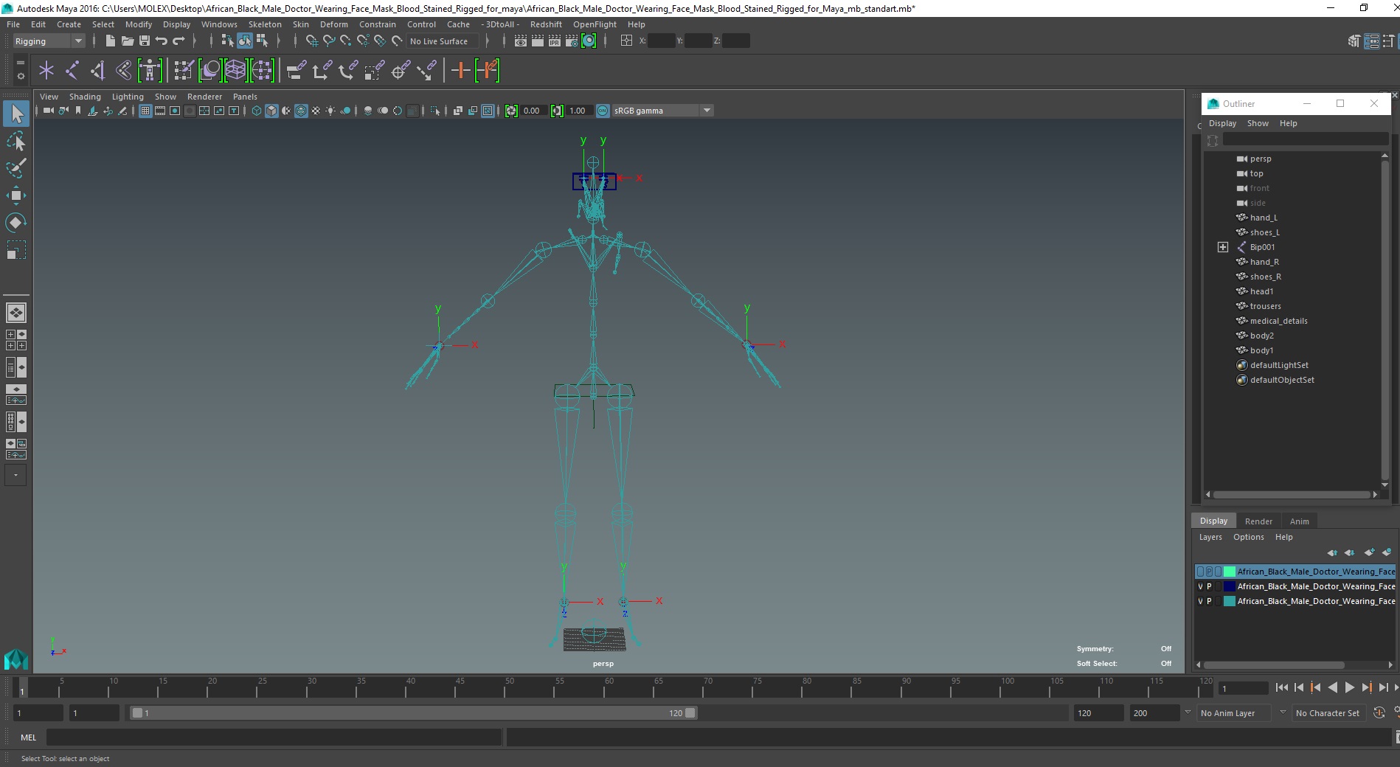Viewport: 1400px width, 767px height.
Task: Choose the Rotate tool in toolbox
Action: [x=16, y=222]
